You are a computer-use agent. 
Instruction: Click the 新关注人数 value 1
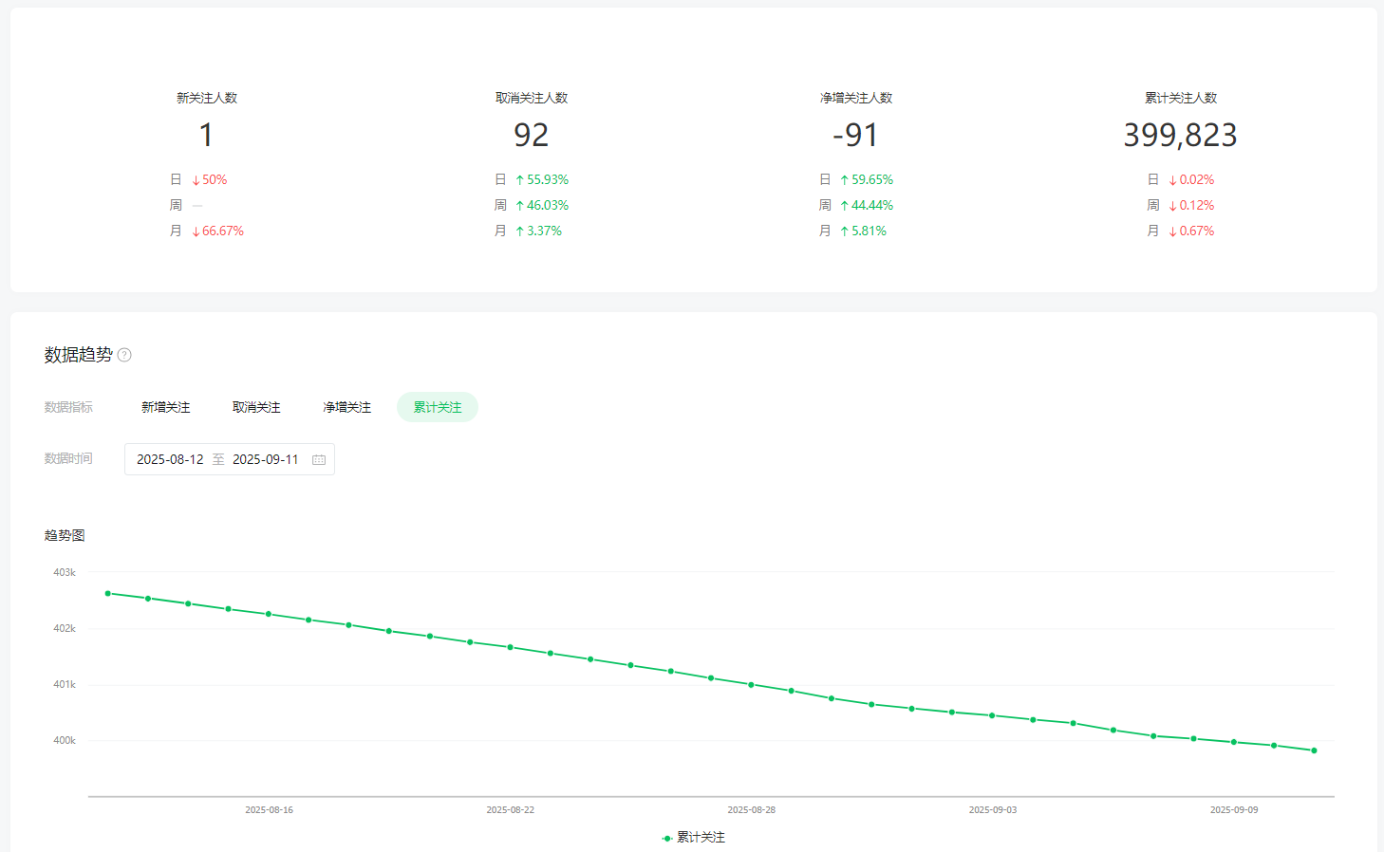coord(206,135)
